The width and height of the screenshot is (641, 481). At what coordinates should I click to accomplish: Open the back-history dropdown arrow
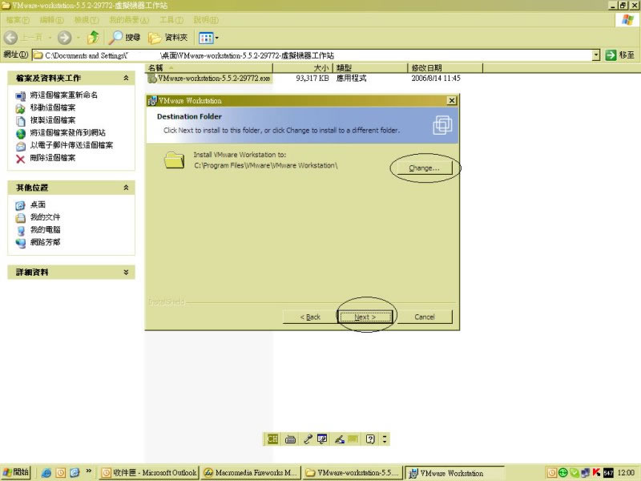pos(50,38)
